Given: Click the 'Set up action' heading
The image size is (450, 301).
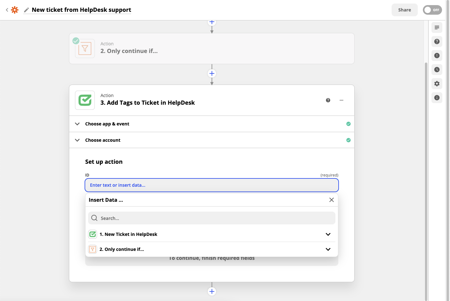Looking at the screenshot, I should point(104,162).
